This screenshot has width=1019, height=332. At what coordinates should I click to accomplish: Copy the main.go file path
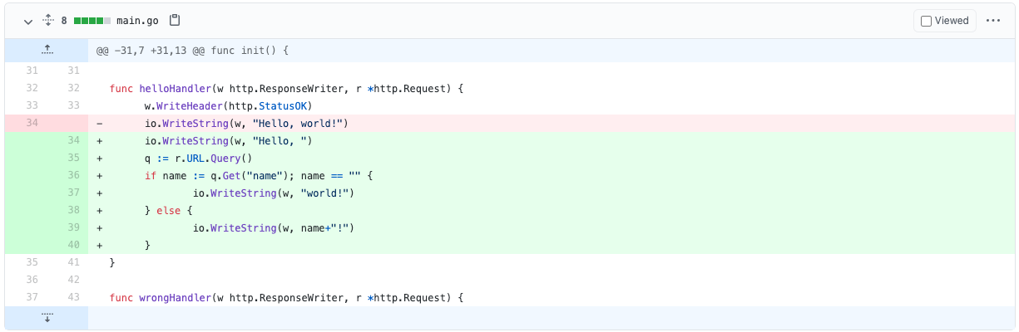click(x=175, y=20)
